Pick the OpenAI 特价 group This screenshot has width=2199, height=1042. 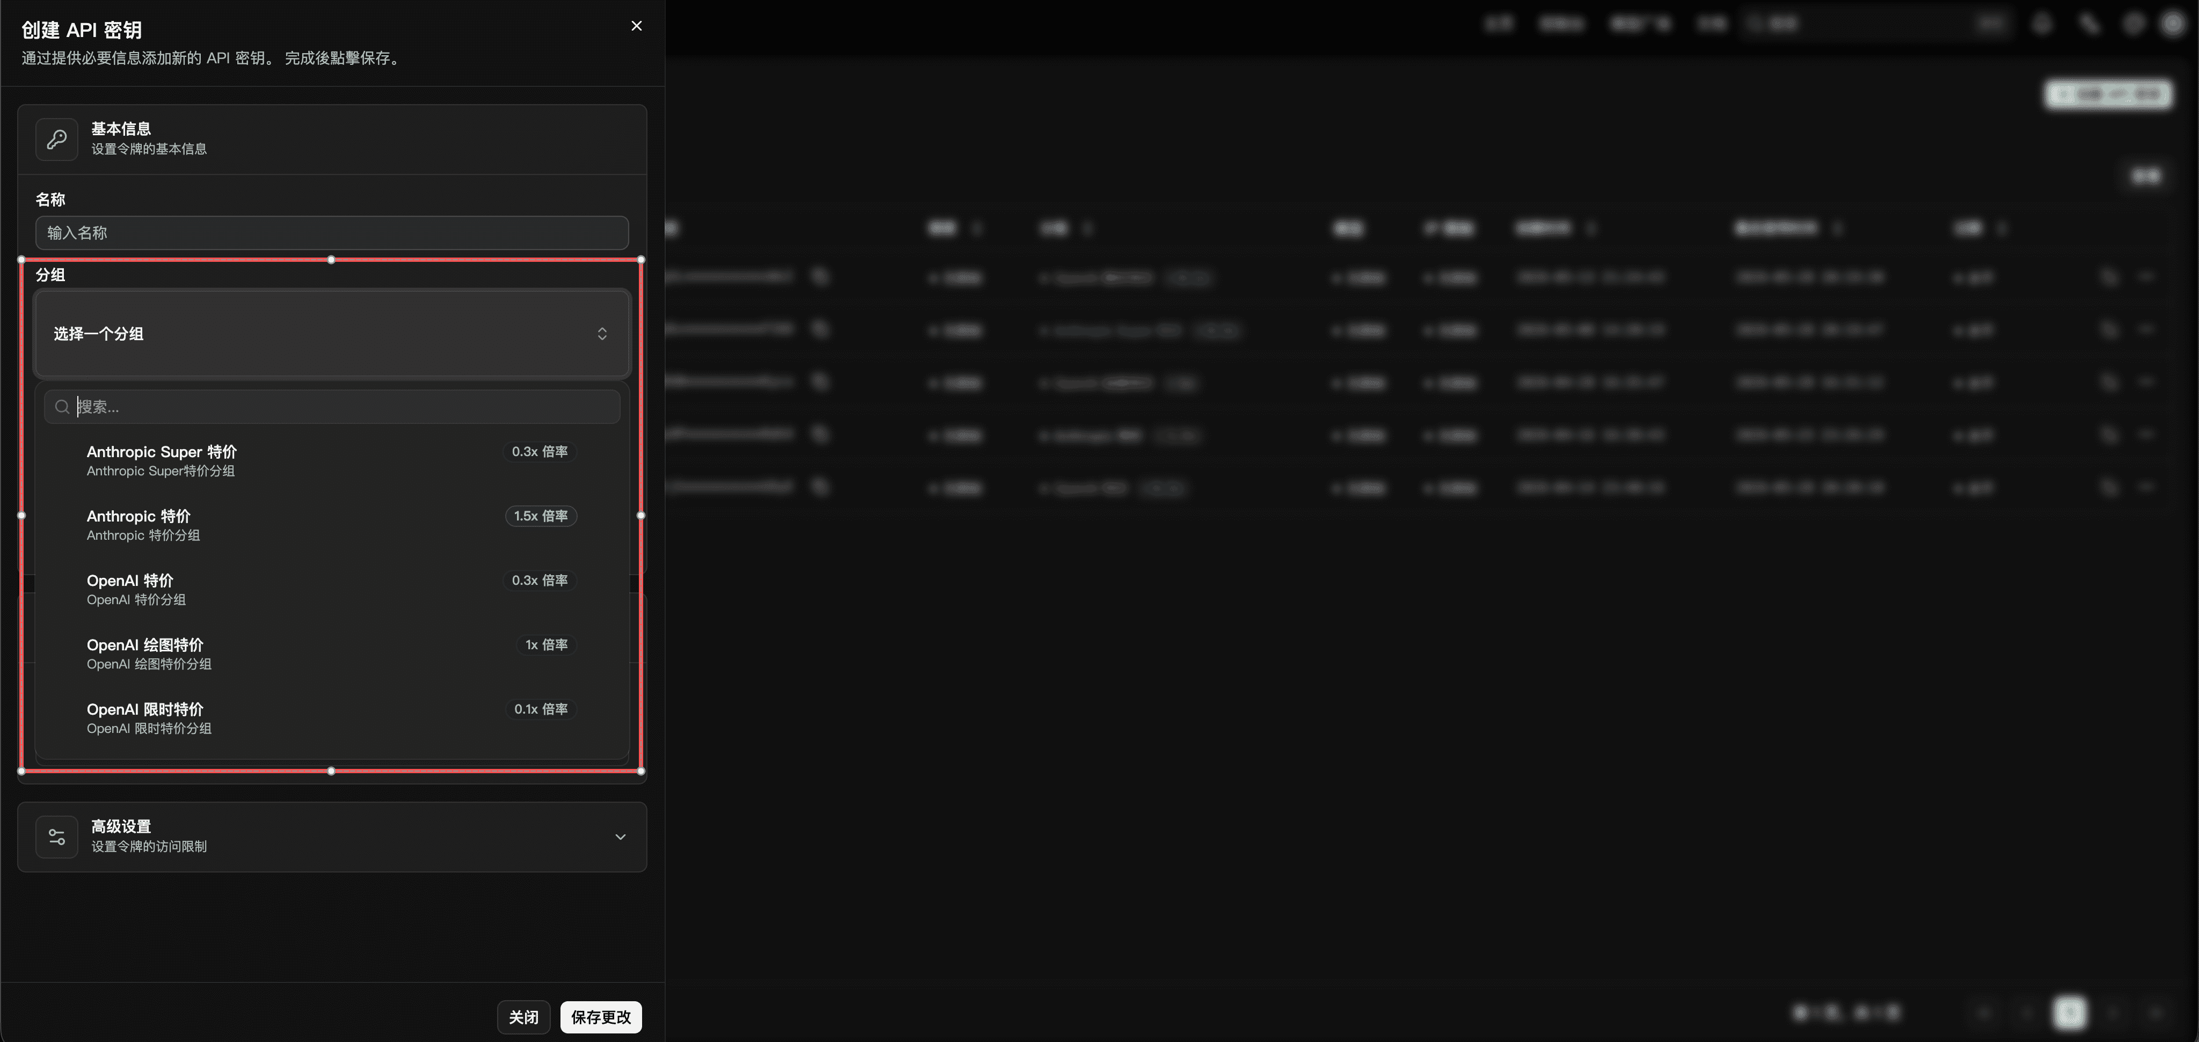332,589
